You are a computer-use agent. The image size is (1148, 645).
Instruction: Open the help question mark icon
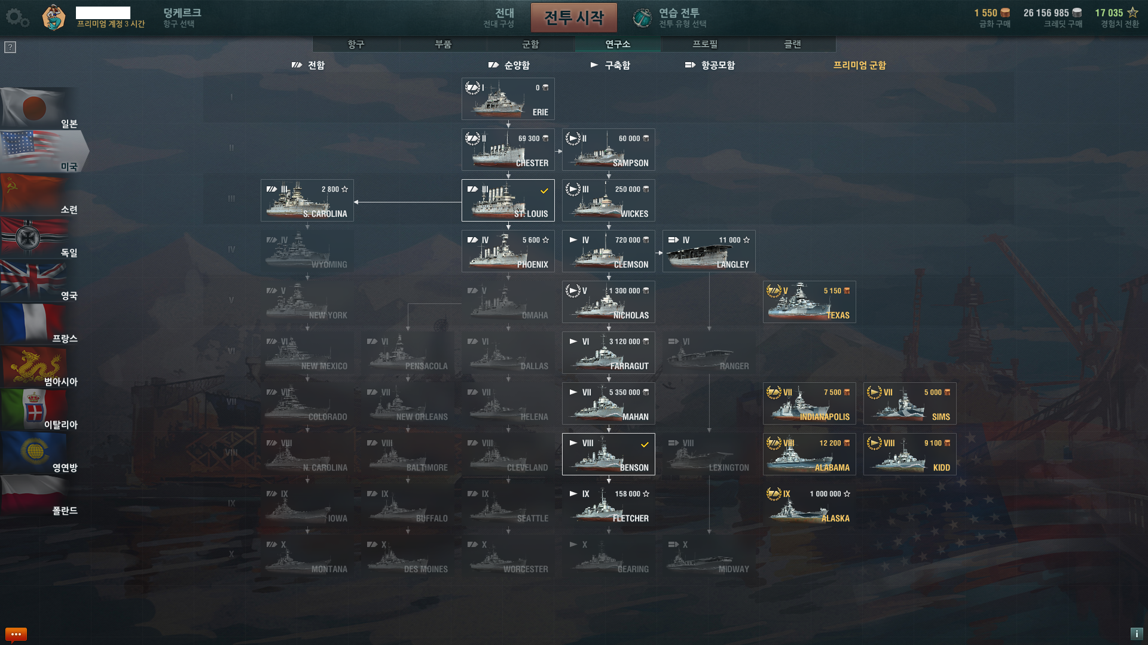(x=10, y=47)
